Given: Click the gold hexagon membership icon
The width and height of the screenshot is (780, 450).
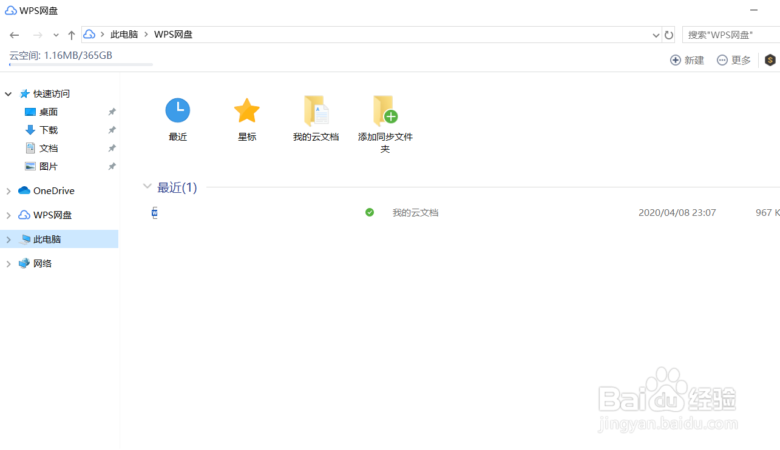Looking at the screenshot, I should pyautogui.click(x=770, y=60).
